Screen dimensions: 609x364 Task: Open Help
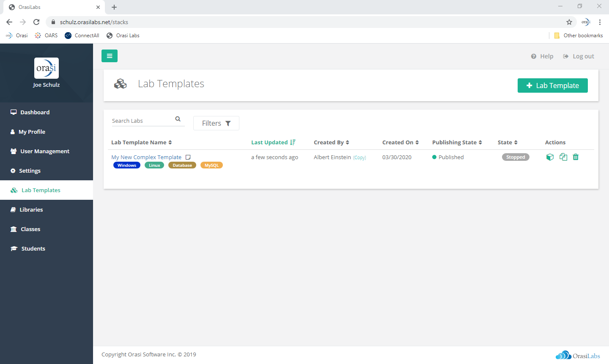pos(542,56)
